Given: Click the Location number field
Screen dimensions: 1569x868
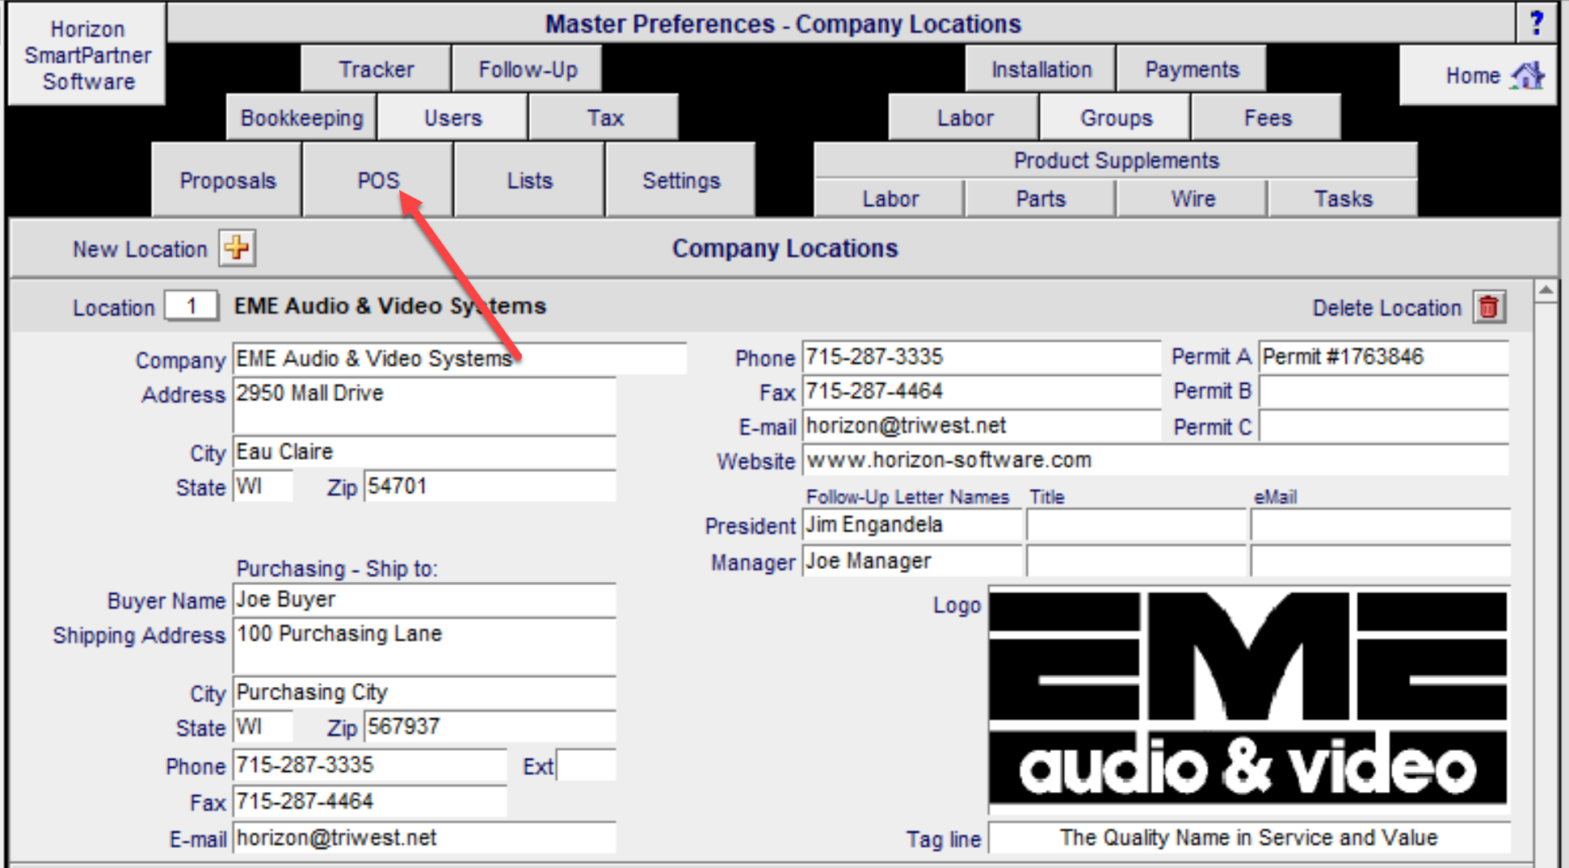Looking at the screenshot, I should (191, 306).
